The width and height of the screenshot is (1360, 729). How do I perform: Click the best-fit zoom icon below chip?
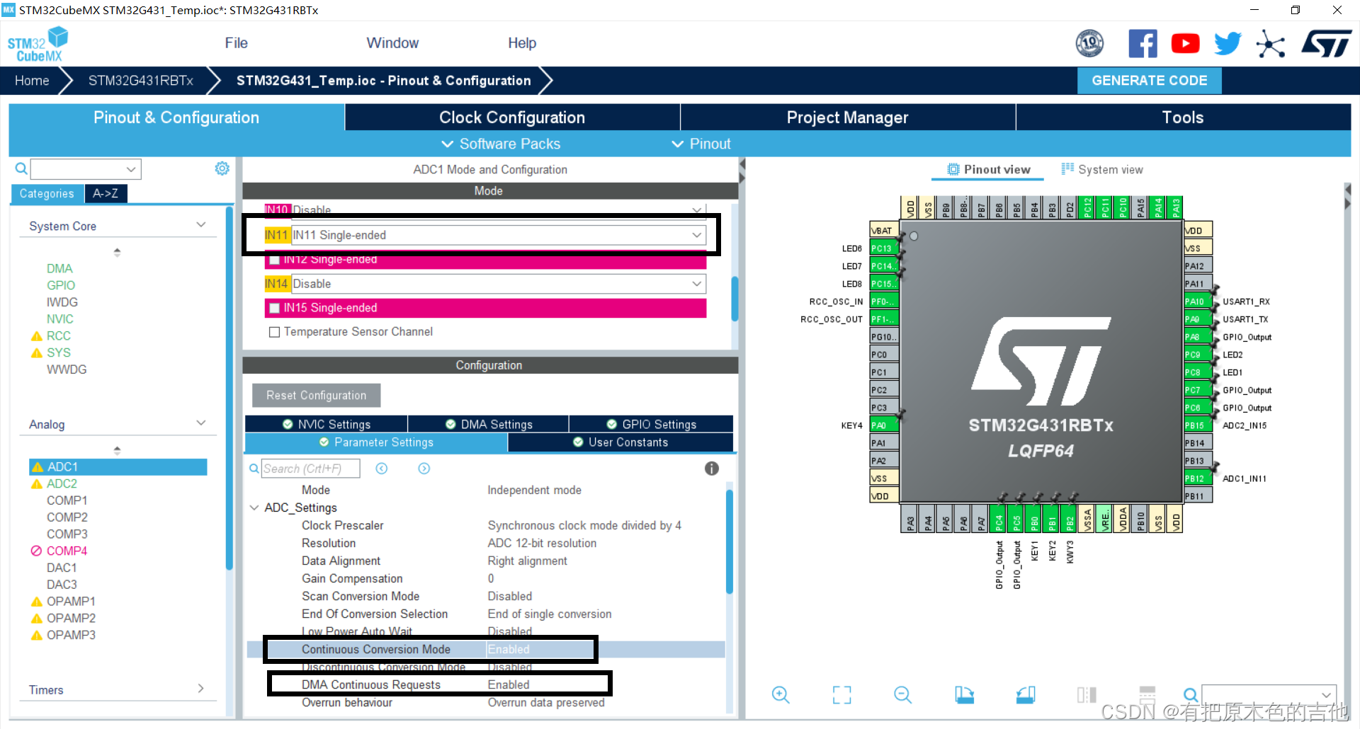pos(841,695)
